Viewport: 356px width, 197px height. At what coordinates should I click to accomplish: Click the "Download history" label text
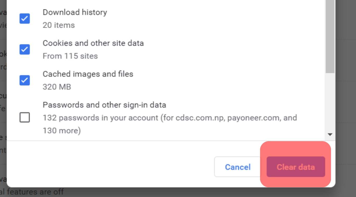(x=75, y=12)
